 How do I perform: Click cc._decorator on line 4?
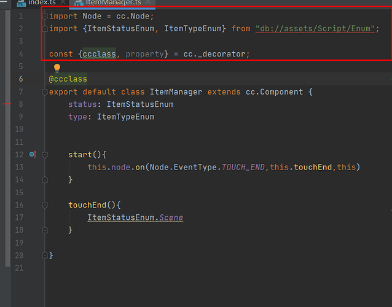[x=214, y=54]
